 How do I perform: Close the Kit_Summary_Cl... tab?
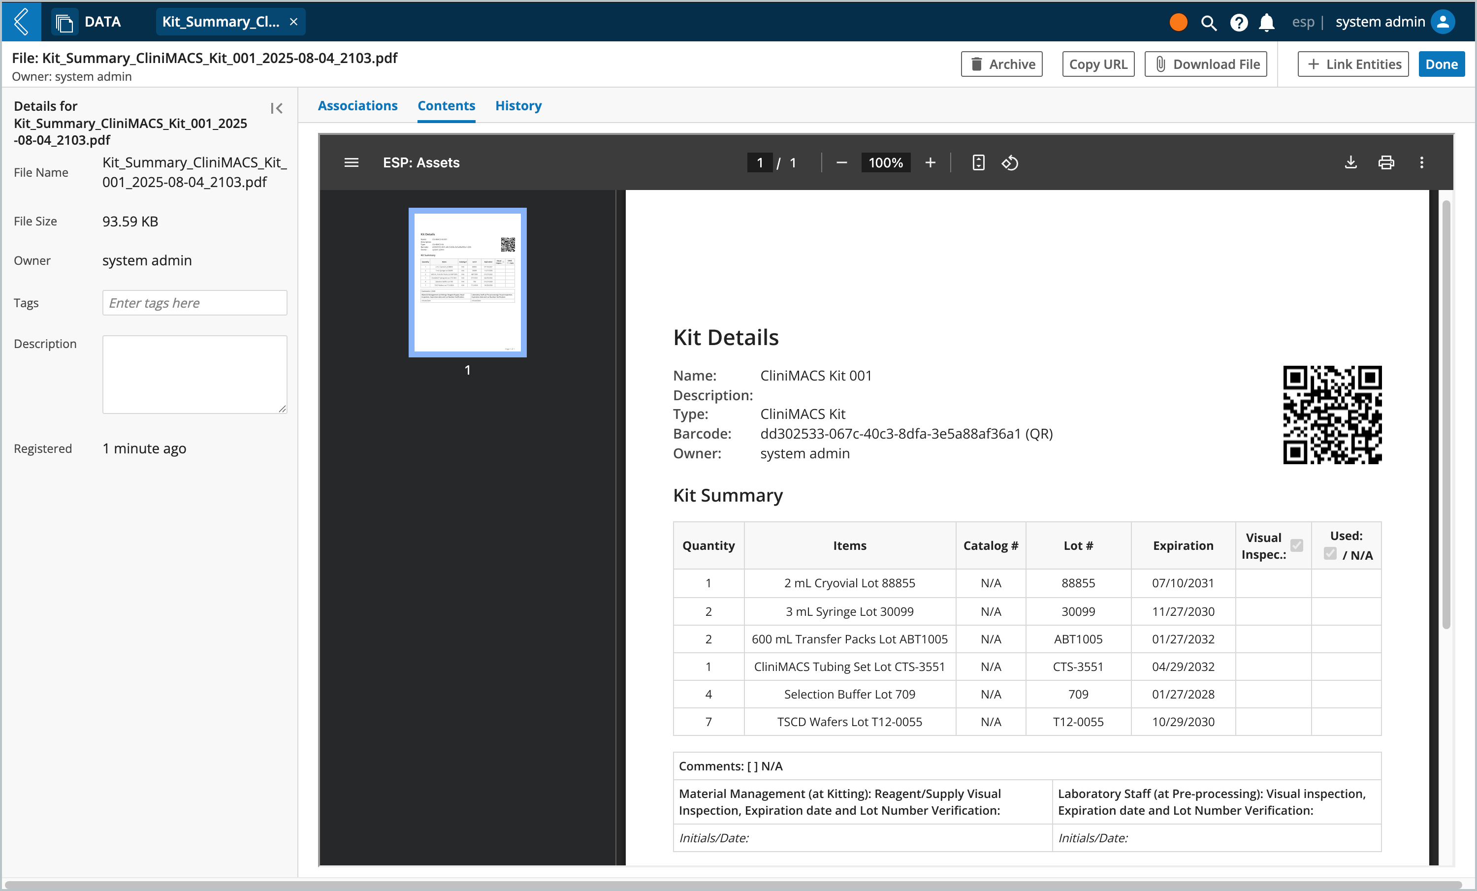(294, 22)
